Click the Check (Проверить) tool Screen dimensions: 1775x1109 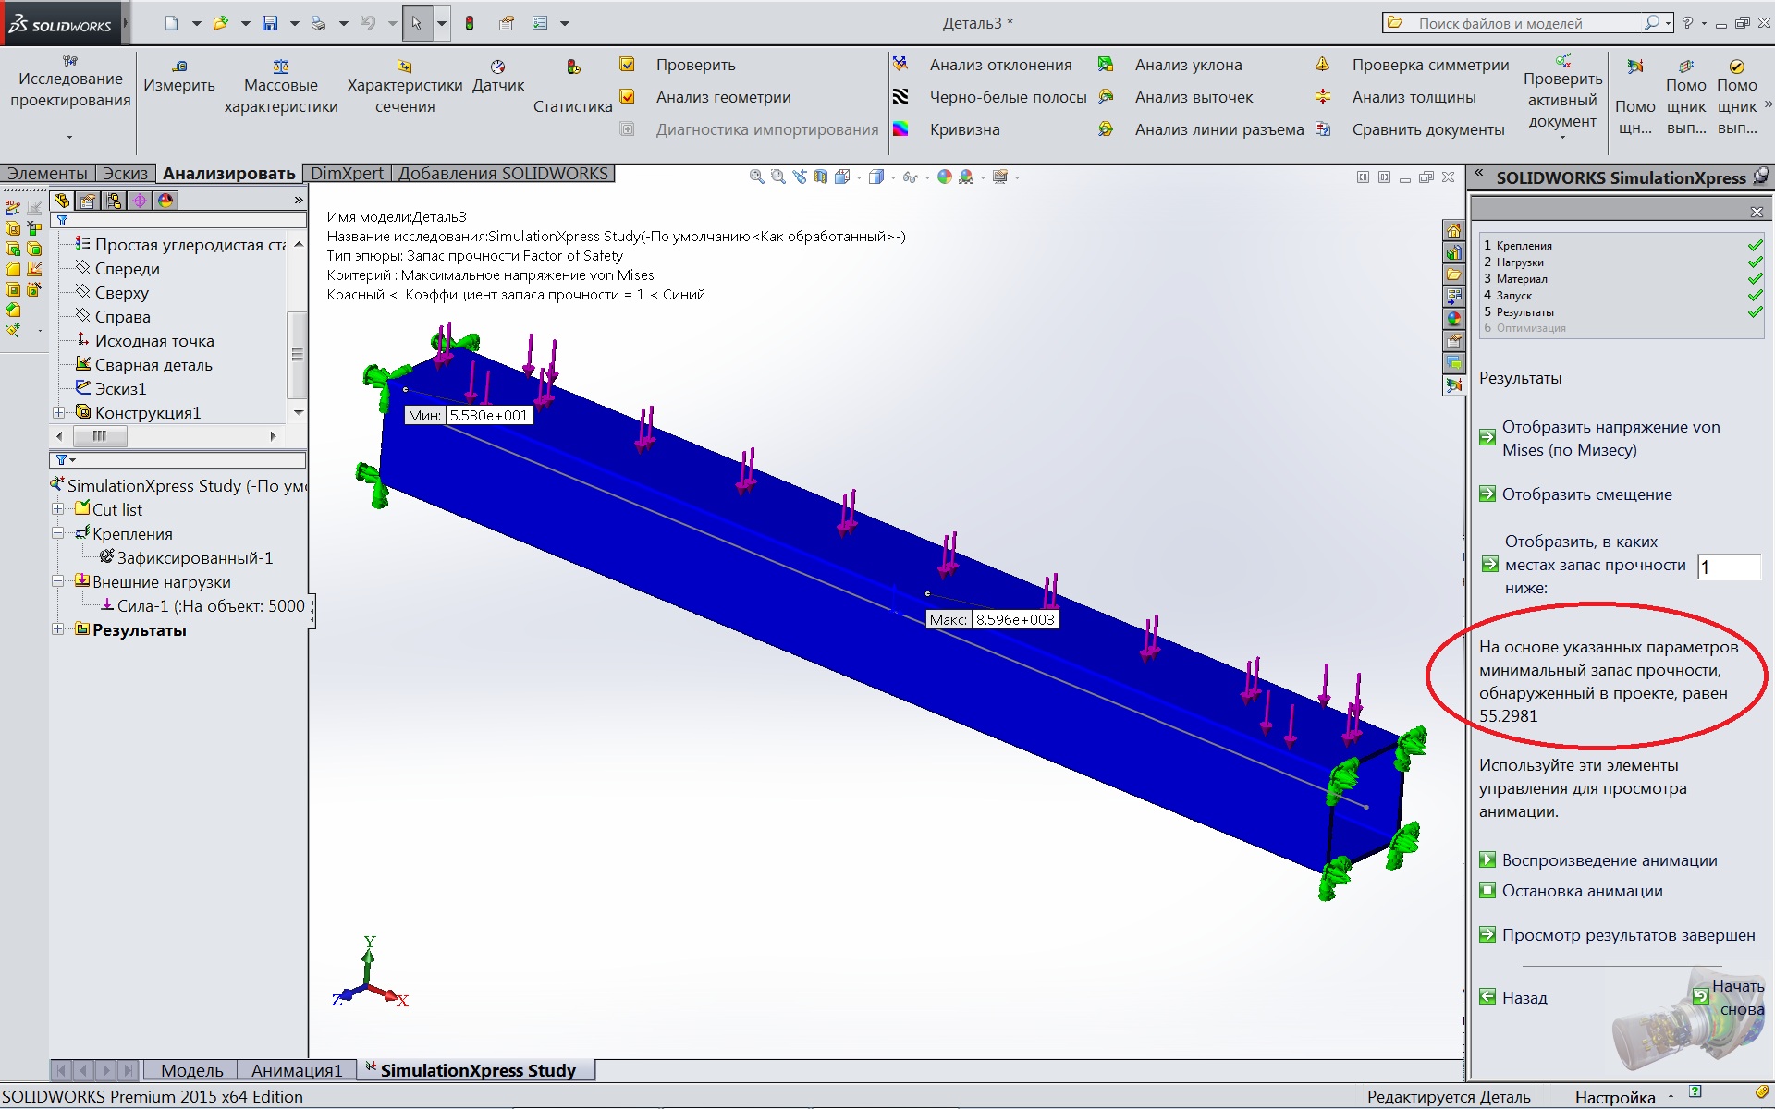[695, 65]
